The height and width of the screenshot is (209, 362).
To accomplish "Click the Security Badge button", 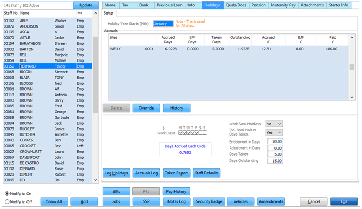I will tap(209, 201).
